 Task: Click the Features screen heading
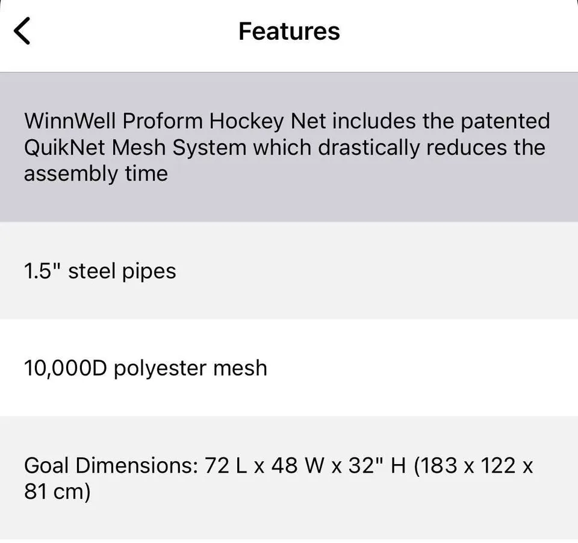[289, 31]
